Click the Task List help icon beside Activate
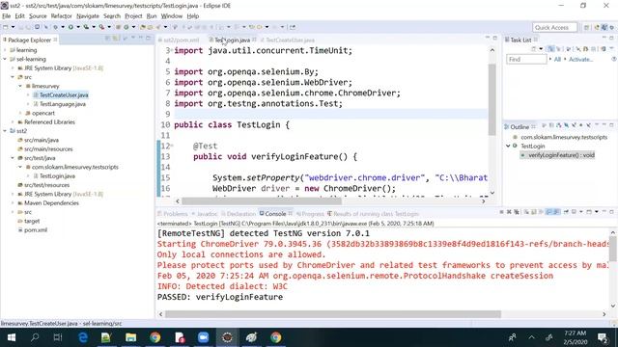Viewport: 618px width, 347px height. tap(614, 59)
